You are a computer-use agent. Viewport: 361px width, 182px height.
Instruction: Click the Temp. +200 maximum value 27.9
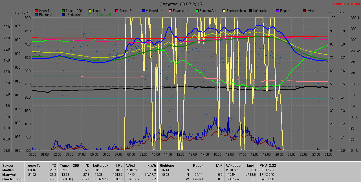tap(86, 175)
